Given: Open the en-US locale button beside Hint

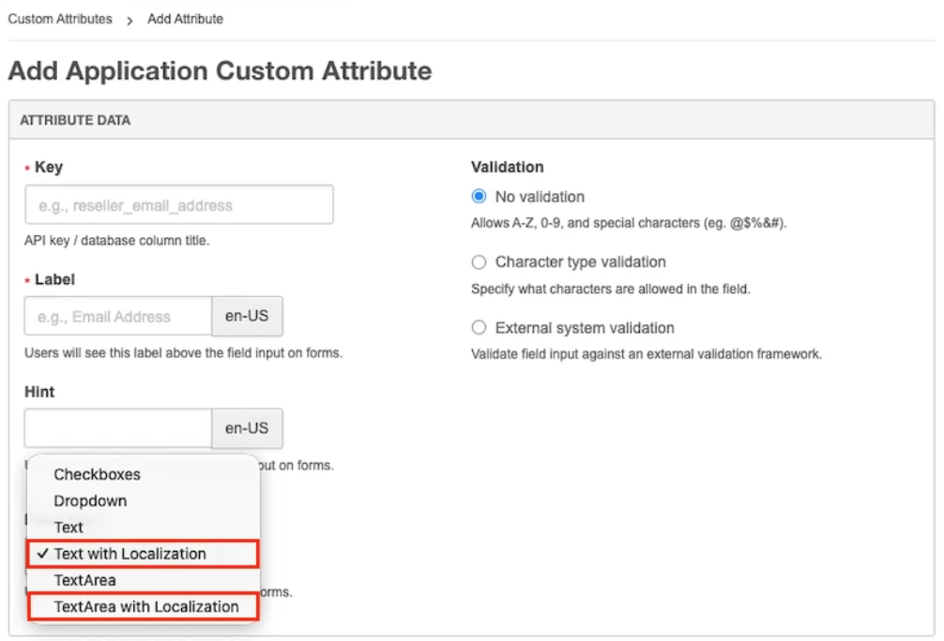Looking at the screenshot, I should pyautogui.click(x=247, y=428).
